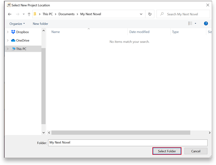Expand the OneDrive tree node

point(7,40)
